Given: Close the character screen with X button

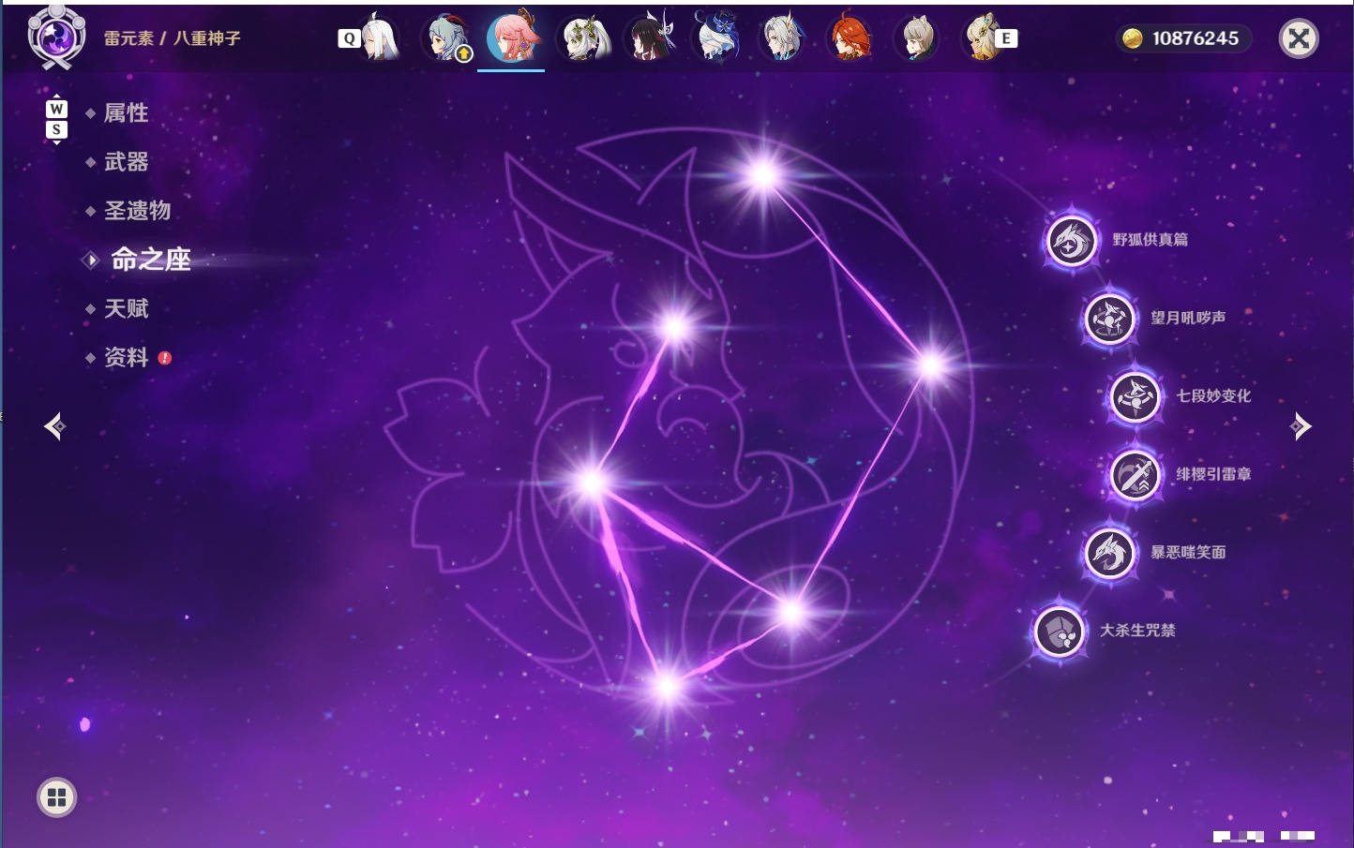Looking at the screenshot, I should point(1299,38).
